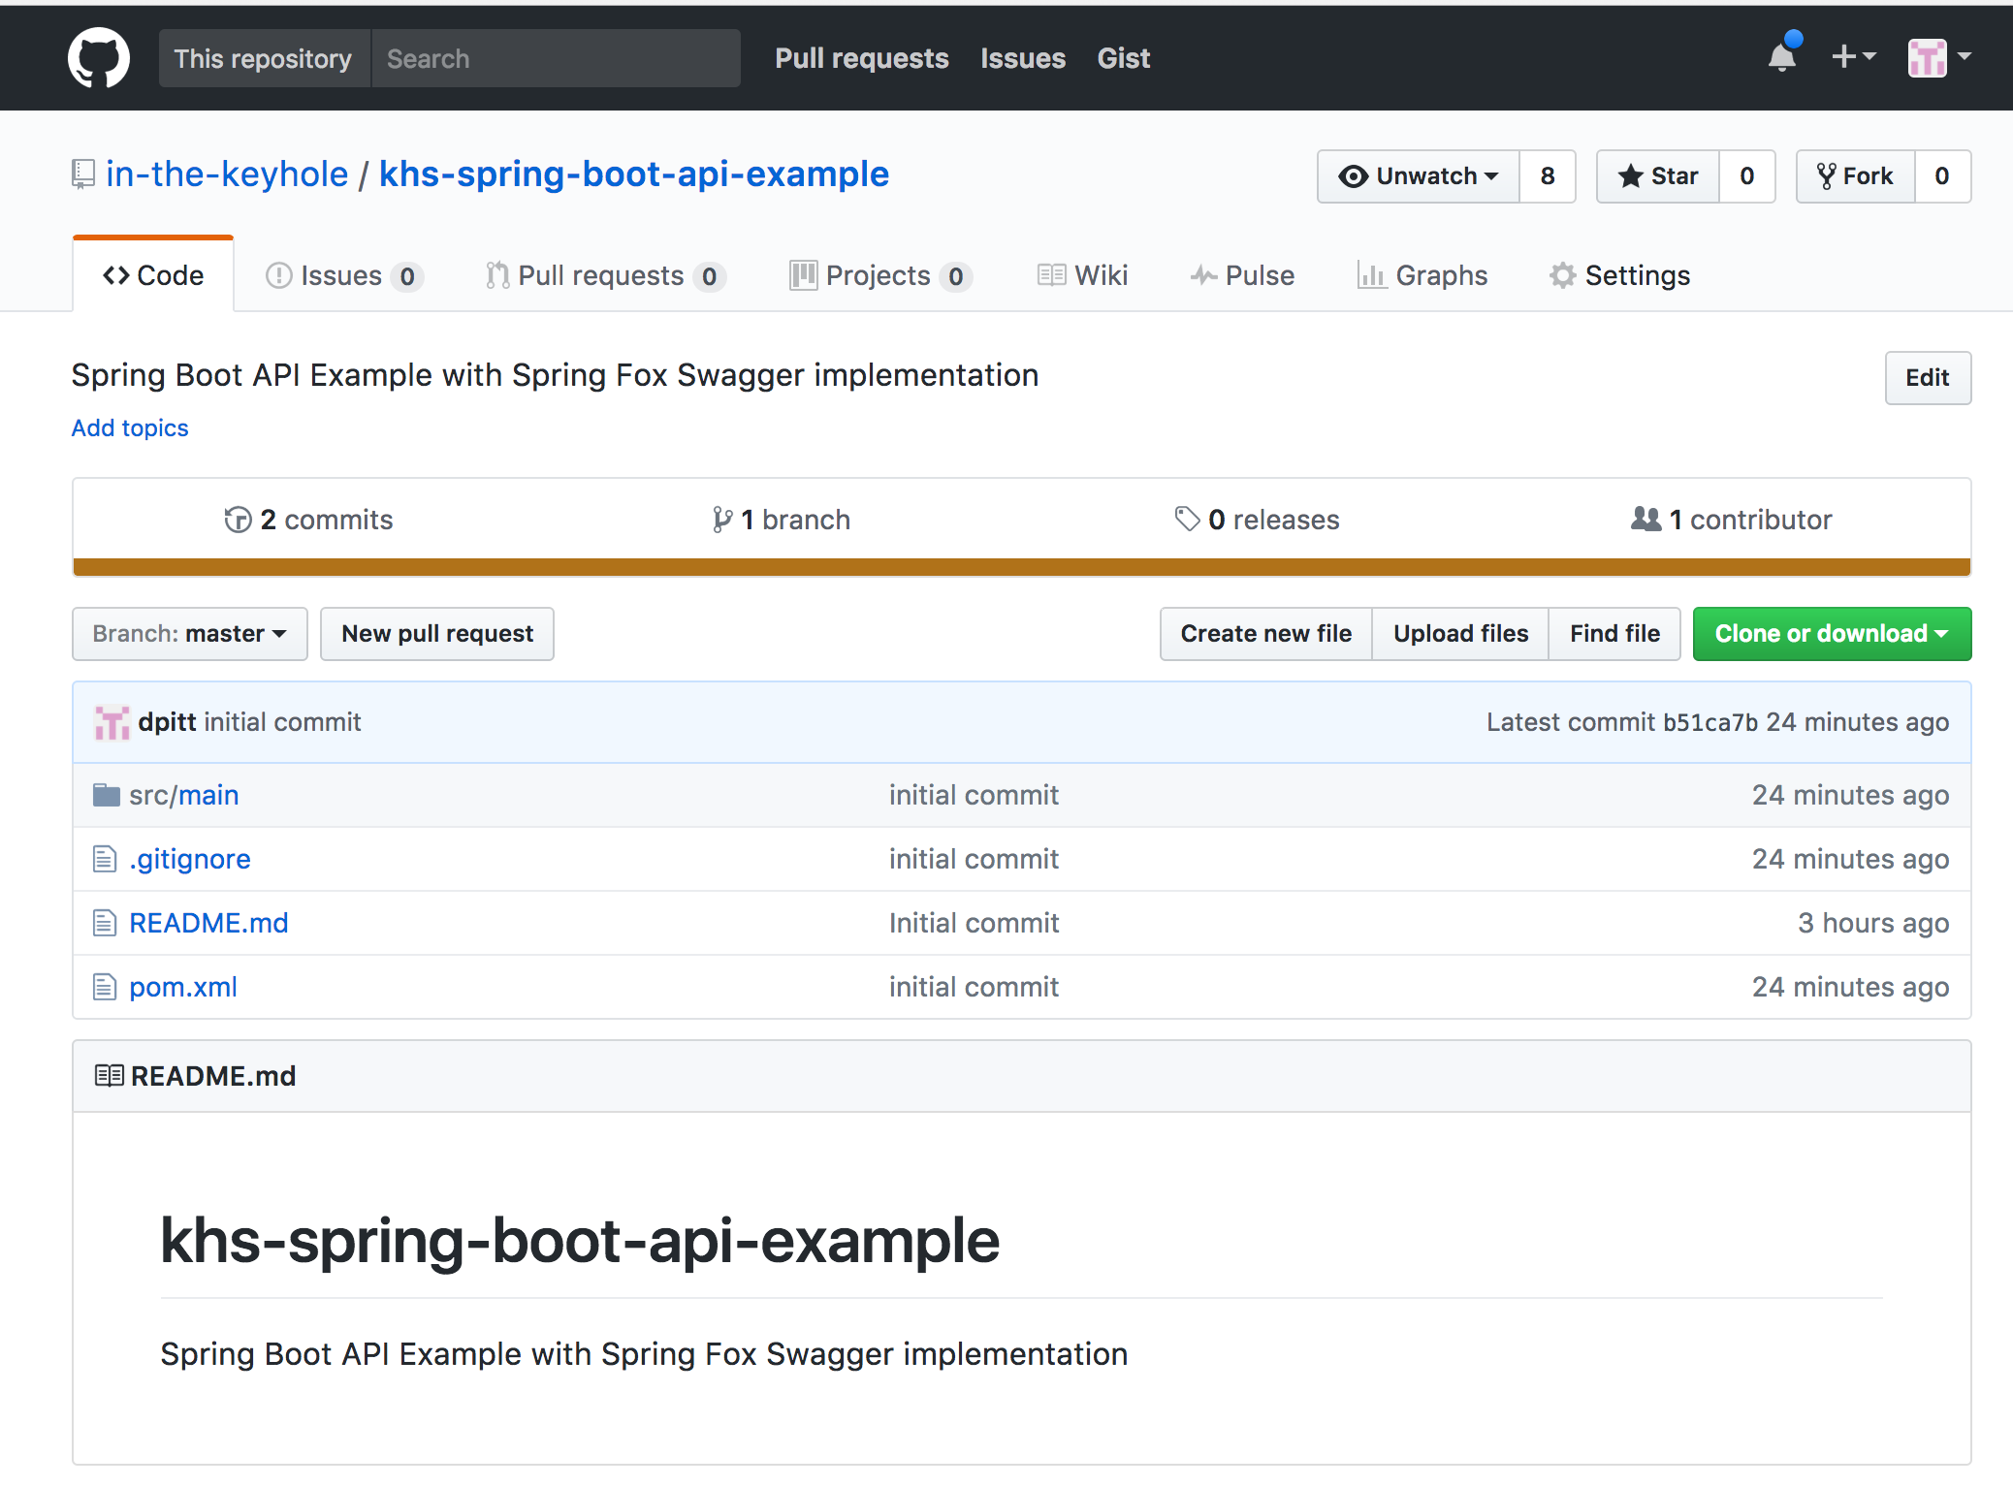Screen dimensions: 2013x1487
Task: Focus the Search input field
Action: coord(556,58)
